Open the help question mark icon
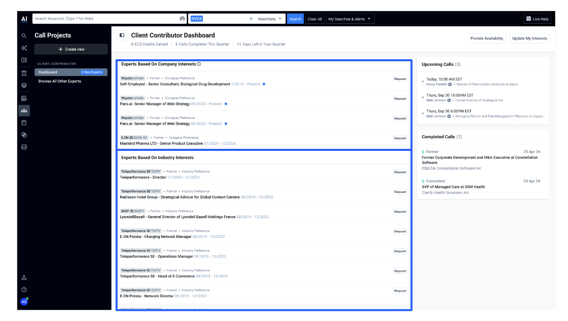 click(x=24, y=290)
